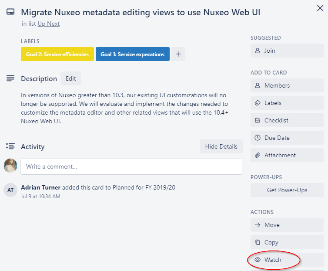Hide Details in the Activity section
Image resolution: width=328 pixels, height=271 pixels.
click(x=221, y=146)
